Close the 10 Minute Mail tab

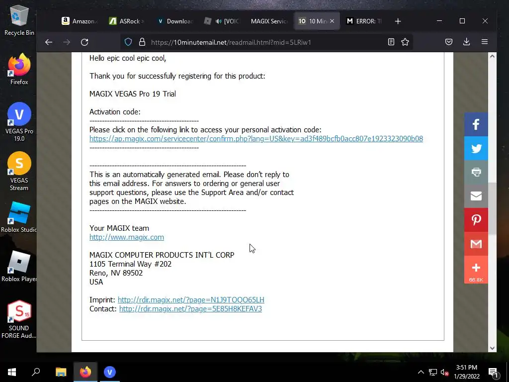pyautogui.click(x=332, y=21)
